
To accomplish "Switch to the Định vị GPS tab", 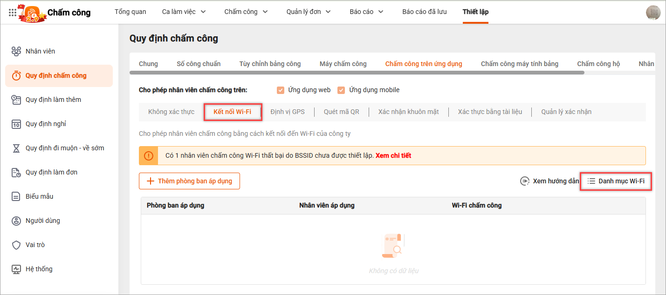I will pos(288,112).
